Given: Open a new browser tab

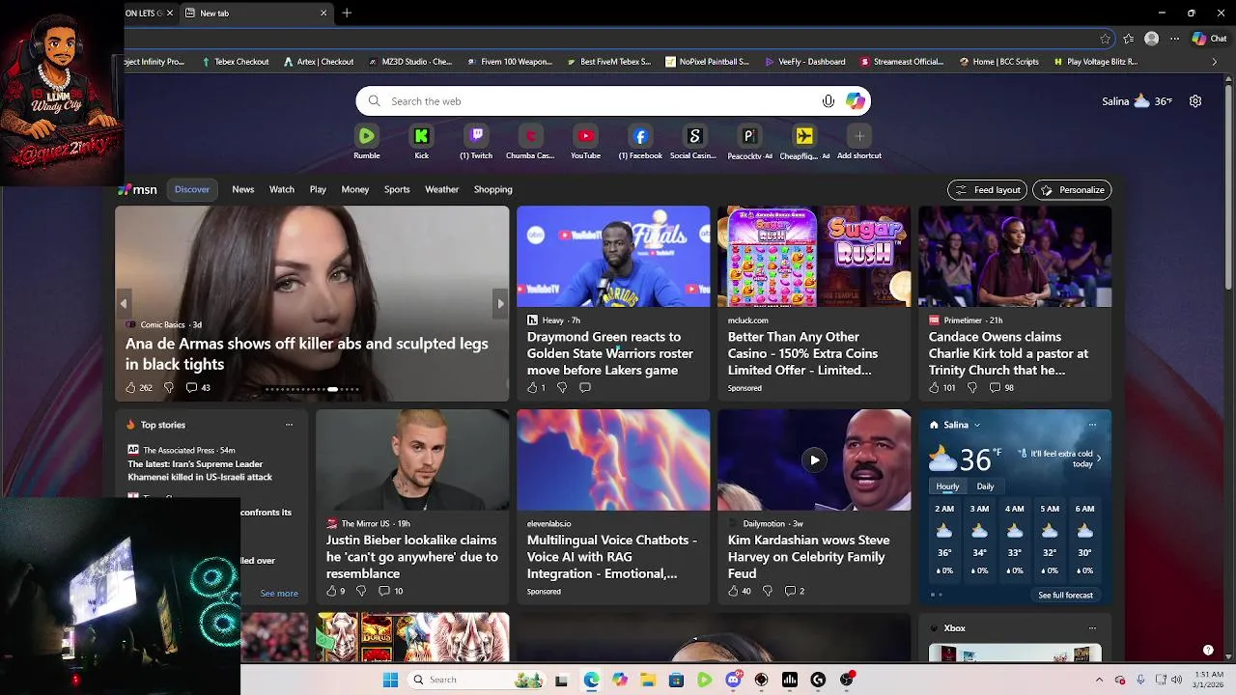Looking at the screenshot, I should (347, 13).
